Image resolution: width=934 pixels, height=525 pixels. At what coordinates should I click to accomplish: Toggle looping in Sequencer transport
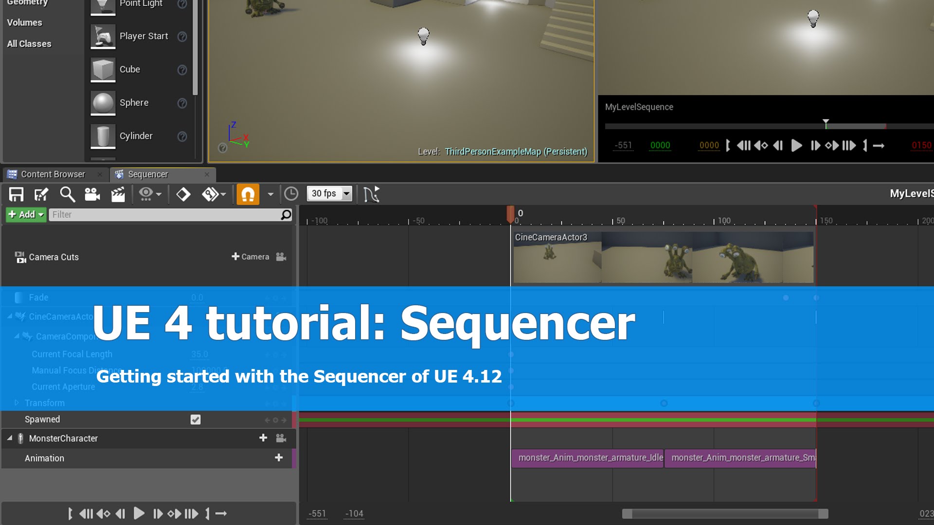(221, 513)
